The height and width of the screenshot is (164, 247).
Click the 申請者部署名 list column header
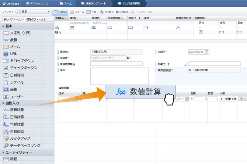click(x=117, y=18)
